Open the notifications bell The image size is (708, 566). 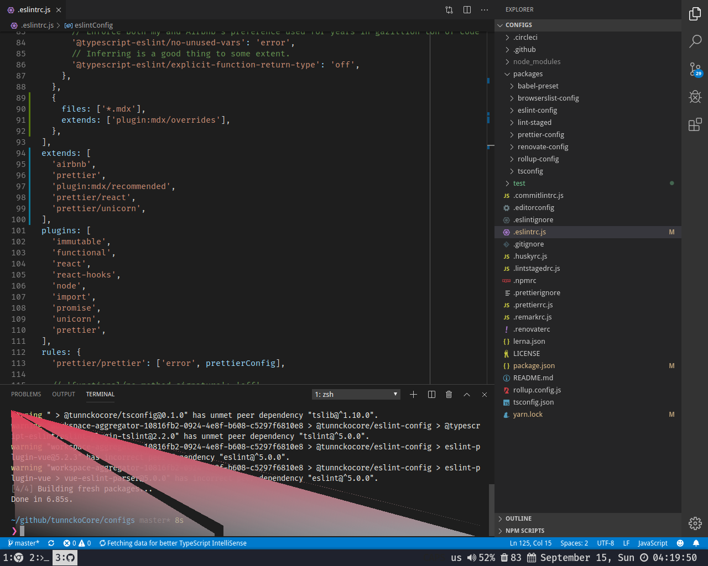[x=696, y=543]
